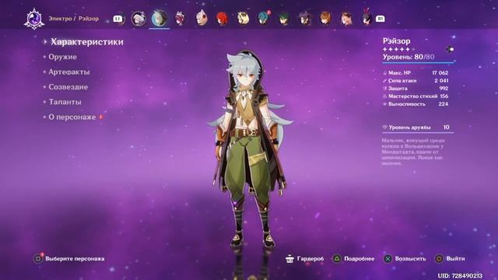Select the dark green-haired character portrait

(x=284, y=19)
